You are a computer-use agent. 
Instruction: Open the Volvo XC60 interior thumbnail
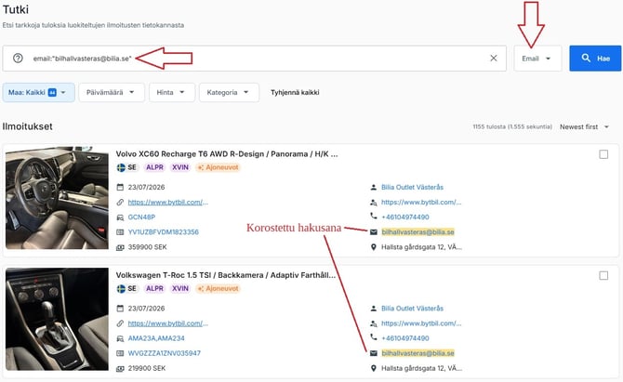tap(57, 198)
